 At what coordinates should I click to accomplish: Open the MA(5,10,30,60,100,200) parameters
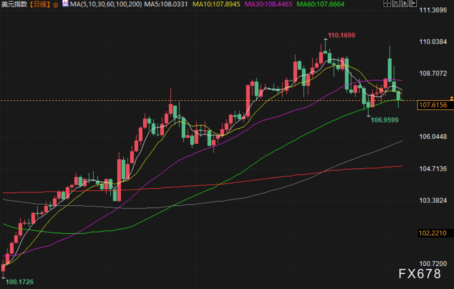tap(105, 4)
